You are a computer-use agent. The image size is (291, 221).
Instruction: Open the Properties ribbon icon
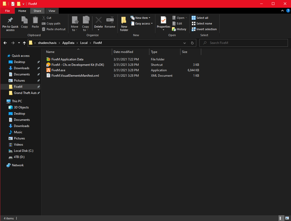tap(163, 20)
